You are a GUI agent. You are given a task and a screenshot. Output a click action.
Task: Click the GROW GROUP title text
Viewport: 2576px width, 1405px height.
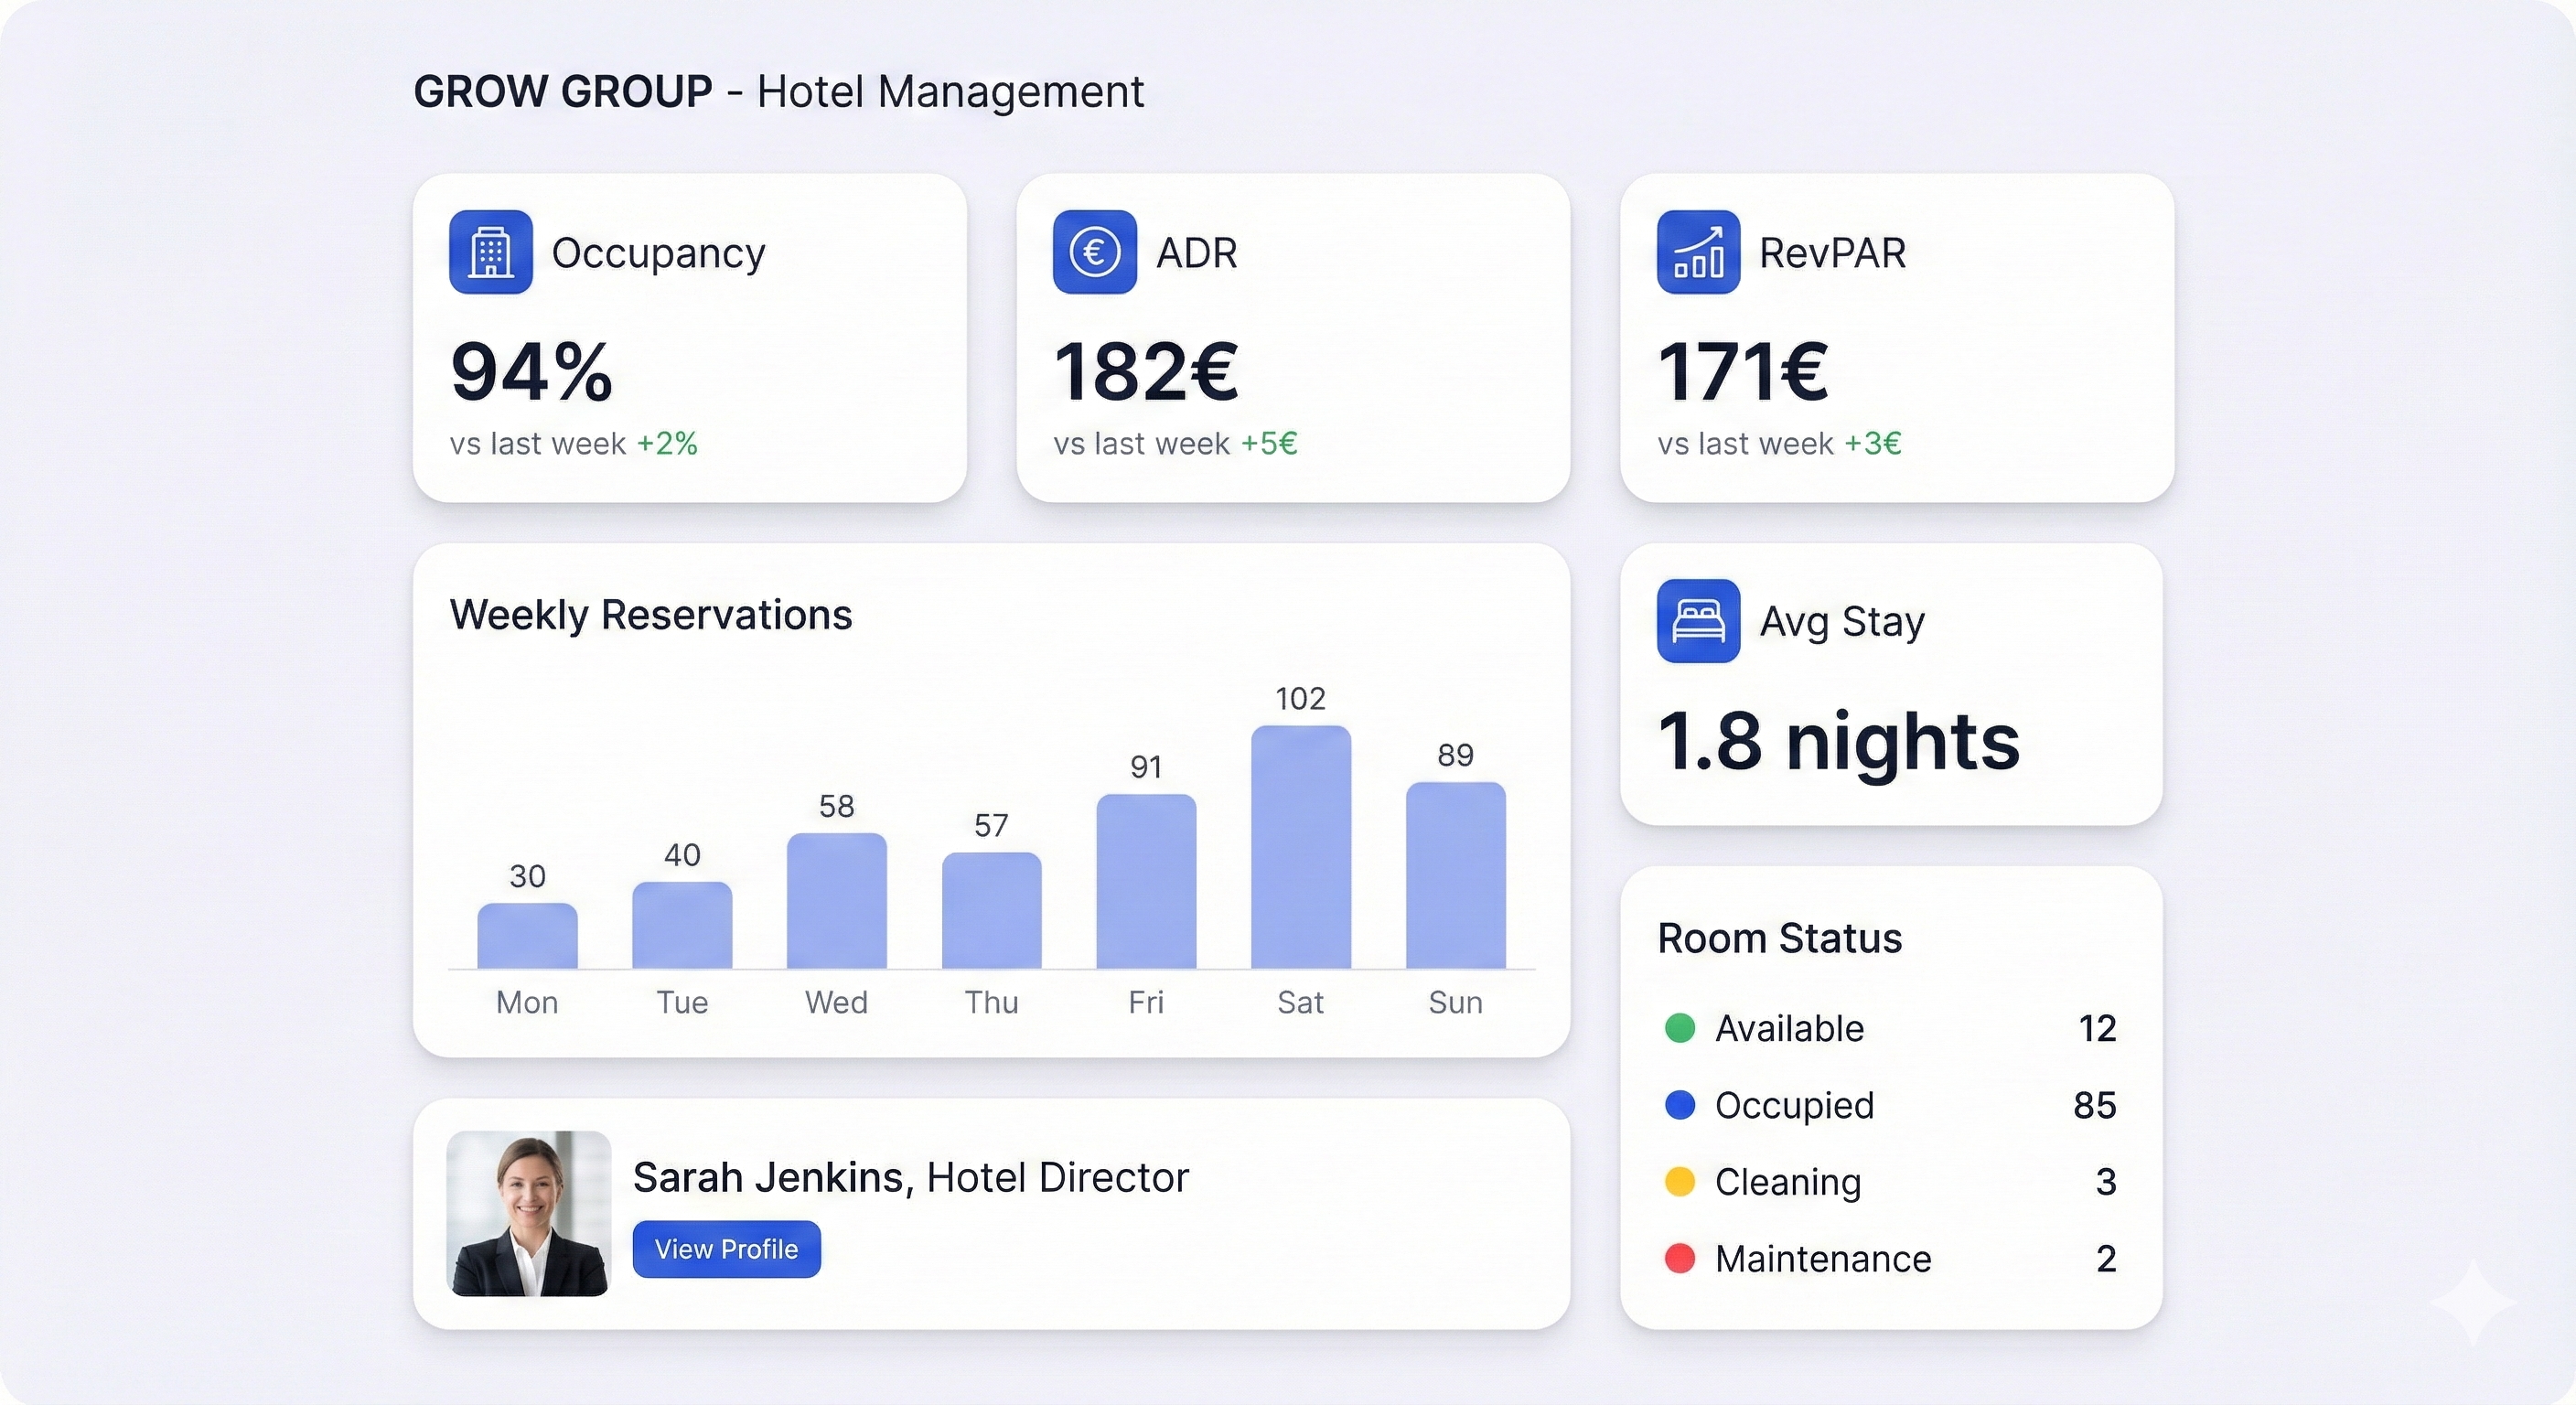point(563,92)
